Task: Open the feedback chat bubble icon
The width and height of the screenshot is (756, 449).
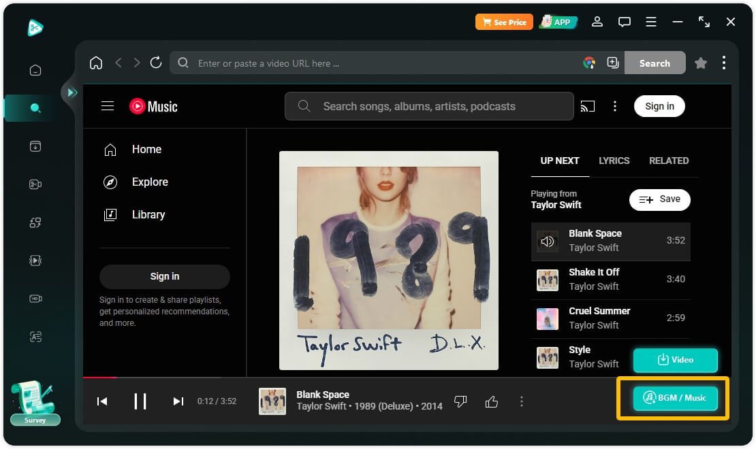Action: coord(625,22)
